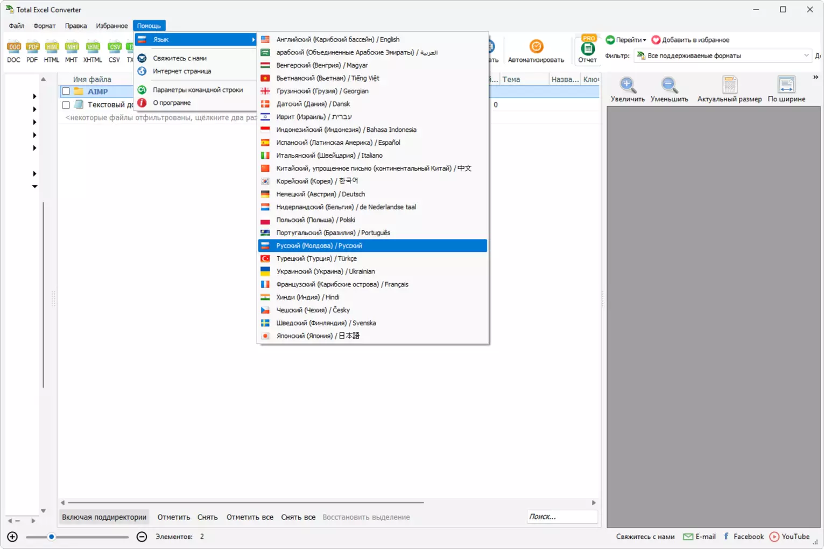The width and height of the screenshot is (824, 549).
Task: Open the Facebook icon in status bar
Action: click(x=726, y=537)
